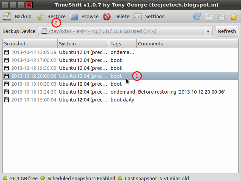The width and height of the screenshot is (241, 182).
Task: Click the Settings switch icon
Action: (138, 17)
